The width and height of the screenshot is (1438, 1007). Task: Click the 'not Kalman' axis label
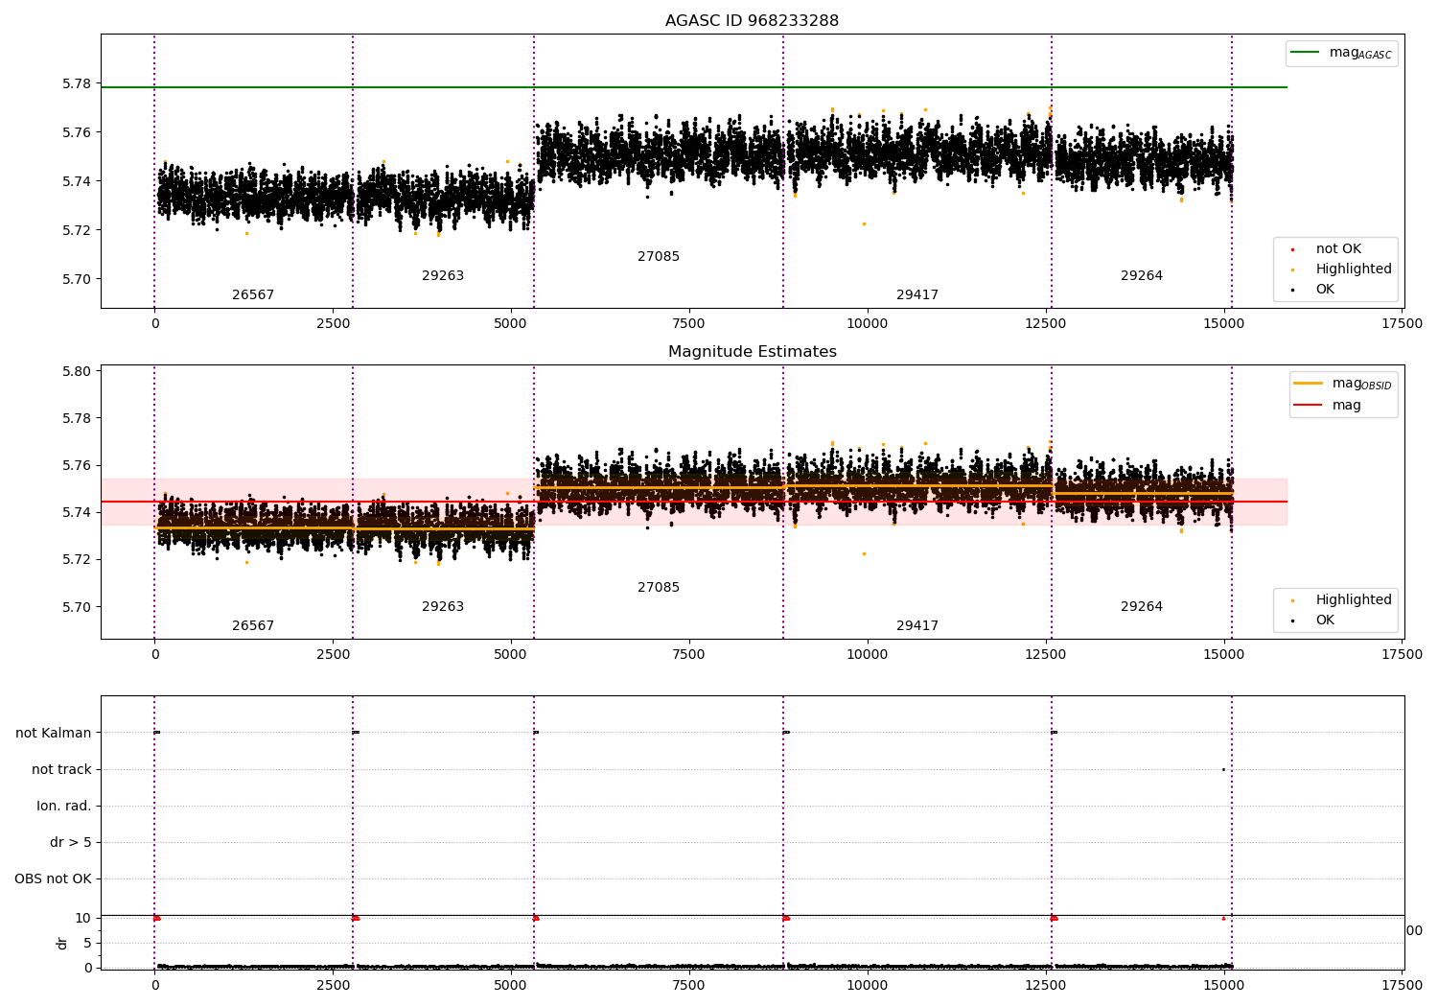click(x=54, y=733)
